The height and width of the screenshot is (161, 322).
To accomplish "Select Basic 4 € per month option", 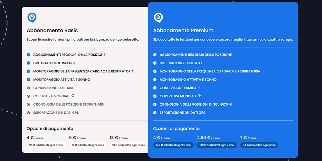I will 35,138.
